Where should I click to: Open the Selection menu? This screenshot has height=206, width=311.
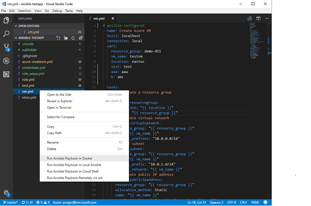coord(24,11)
